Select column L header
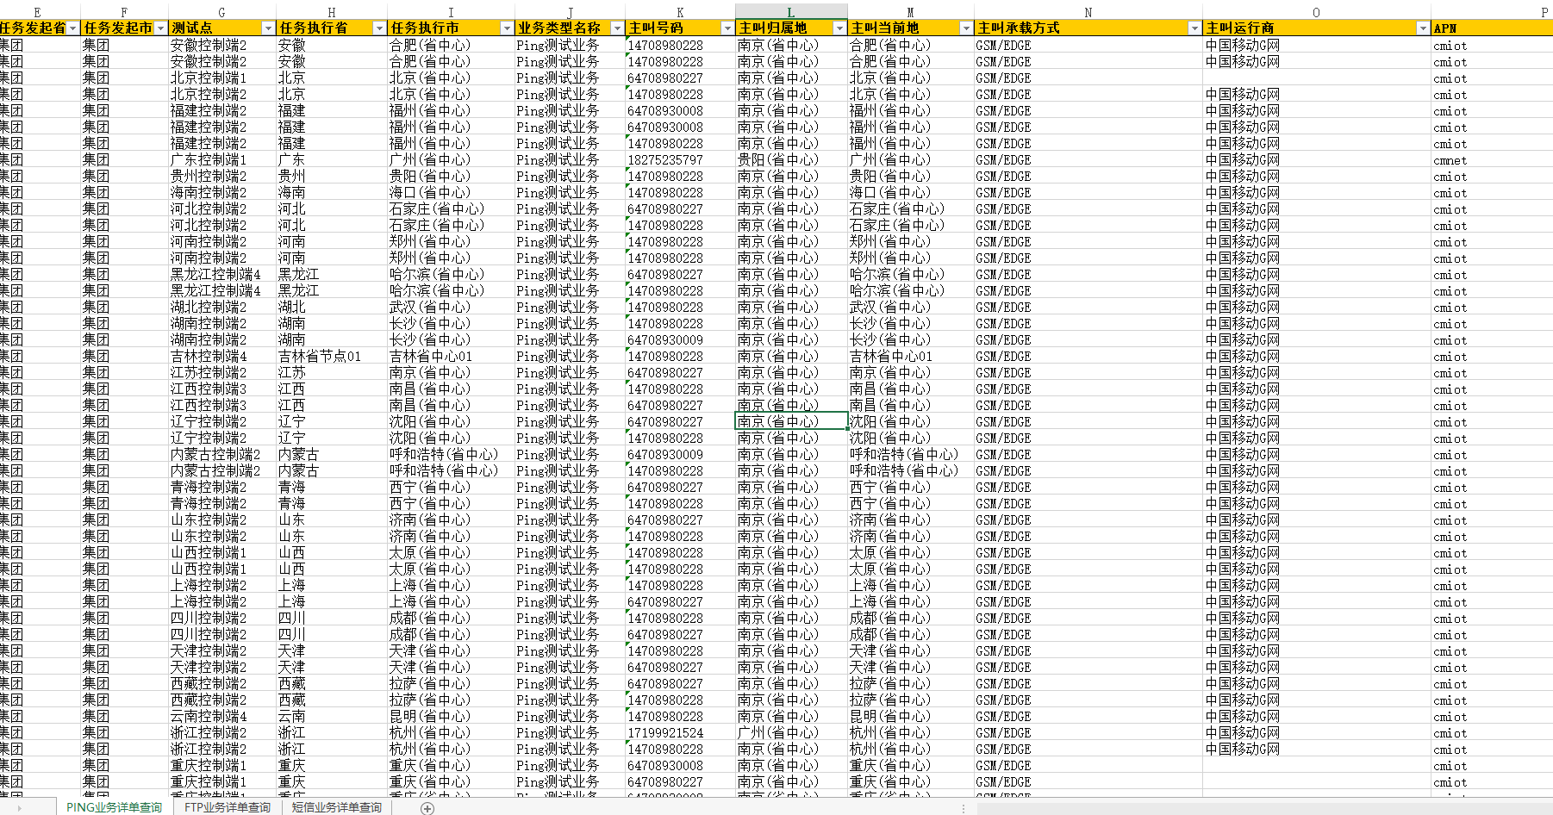The width and height of the screenshot is (1553, 815). (x=791, y=12)
